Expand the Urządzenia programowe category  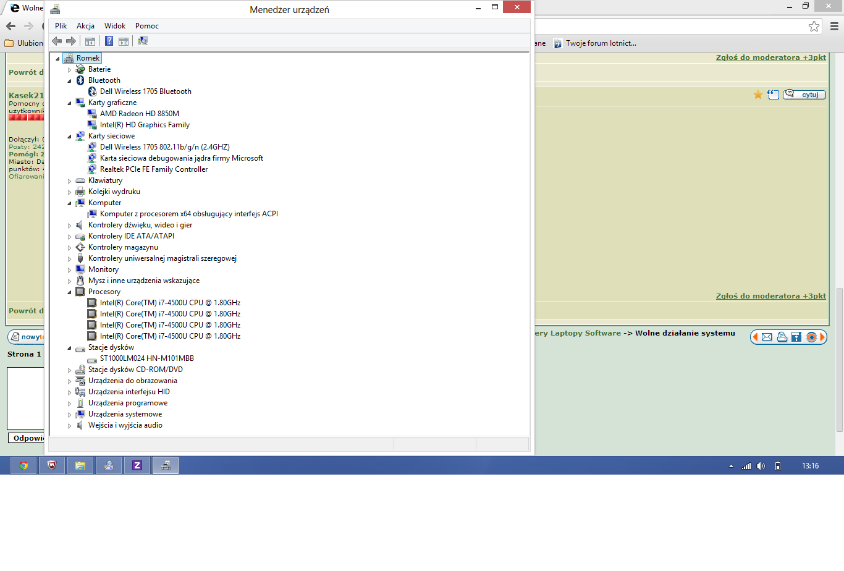[x=70, y=404]
